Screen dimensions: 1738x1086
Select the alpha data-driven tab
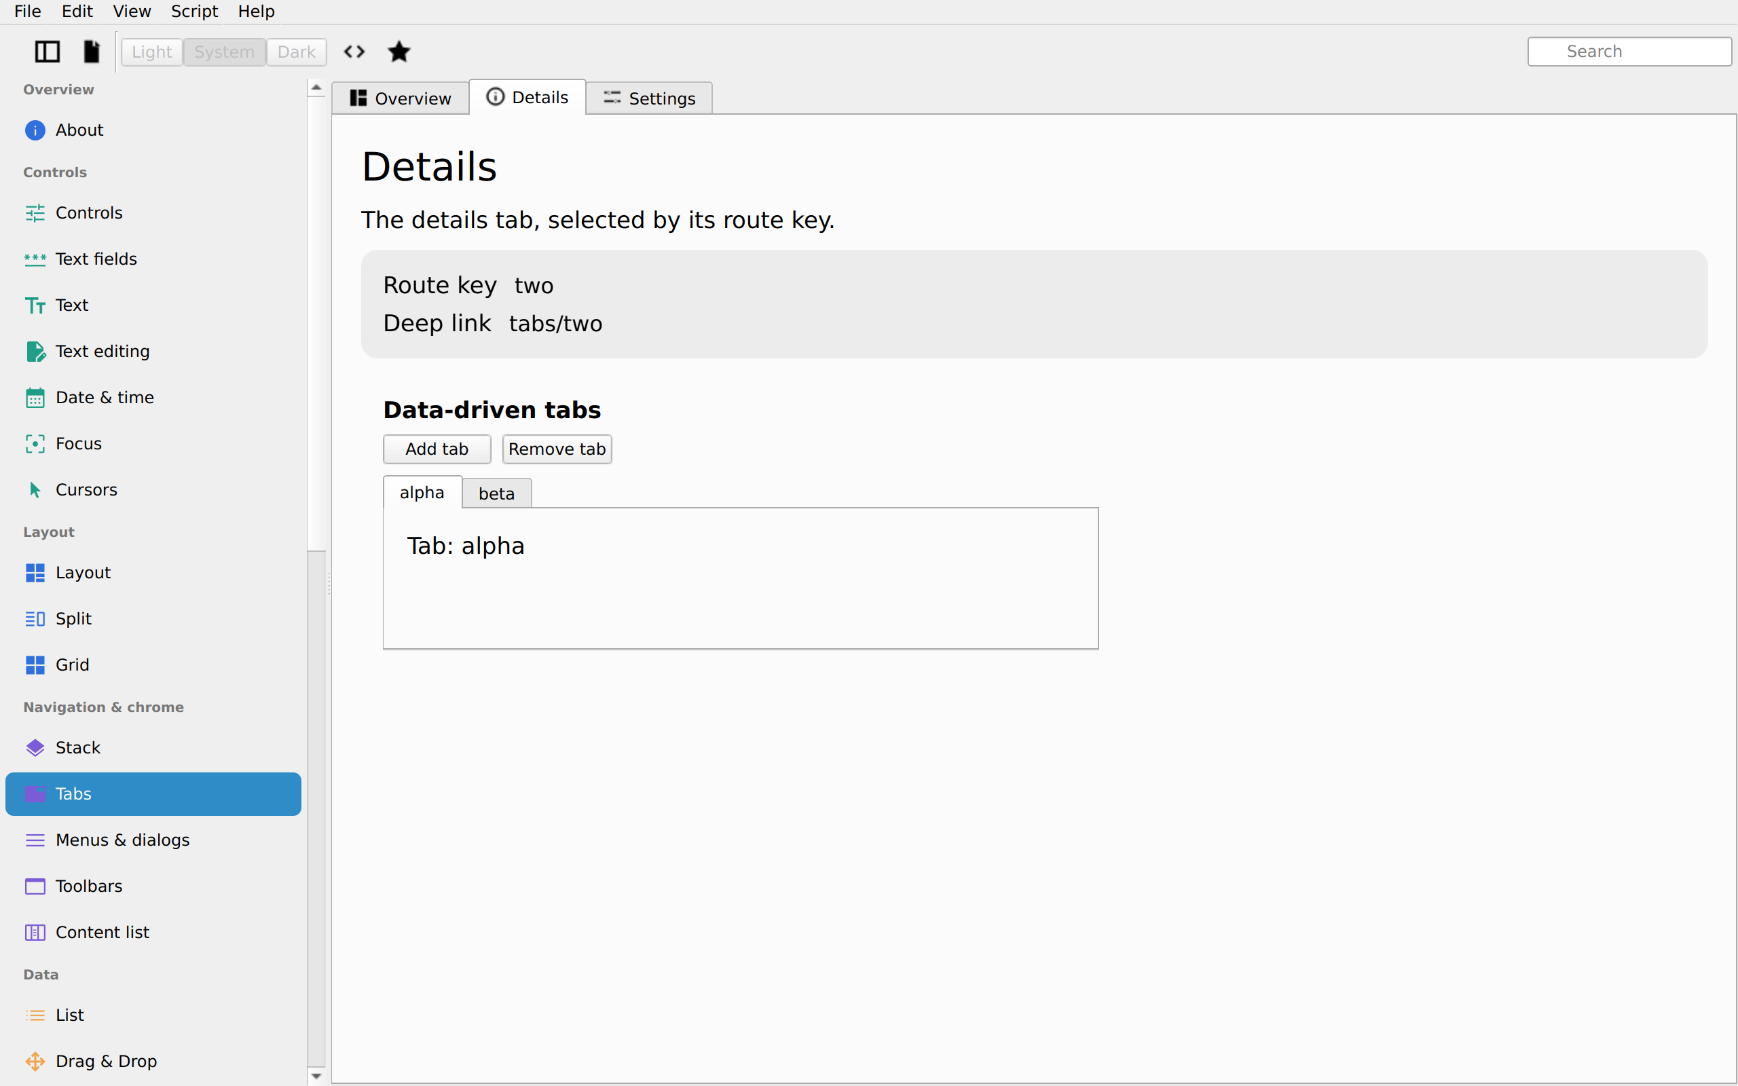(x=422, y=492)
